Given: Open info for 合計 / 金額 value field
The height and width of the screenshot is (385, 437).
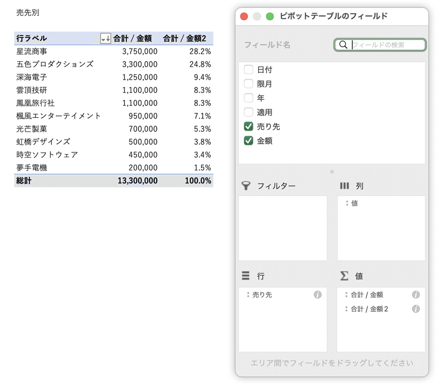Looking at the screenshot, I should click(x=416, y=294).
